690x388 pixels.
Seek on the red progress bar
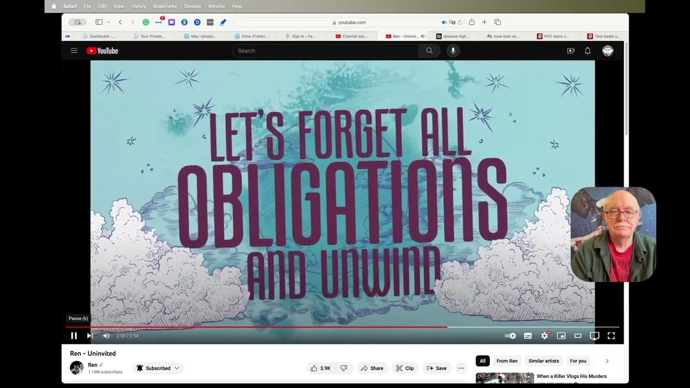pyautogui.click(x=270, y=327)
